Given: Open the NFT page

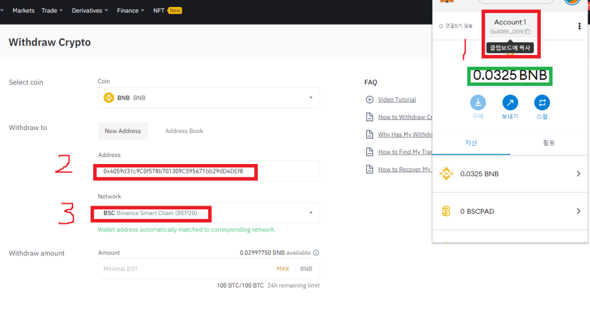Looking at the screenshot, I should point(168,11).
